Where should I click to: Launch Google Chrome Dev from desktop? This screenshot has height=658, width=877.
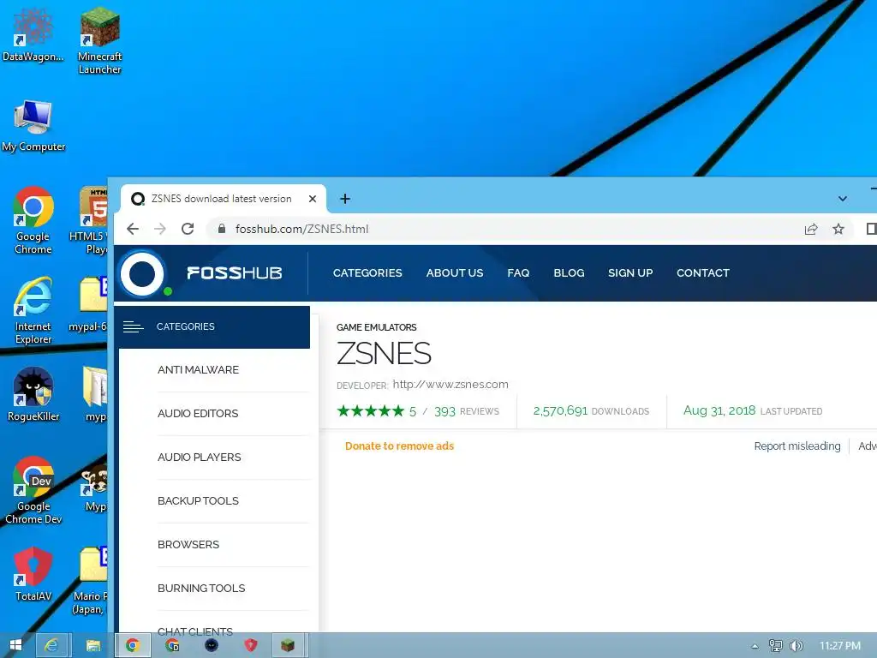(33, 491)
